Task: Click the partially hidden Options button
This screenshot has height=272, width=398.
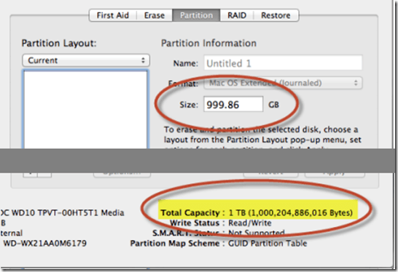Action: point(122,175)
